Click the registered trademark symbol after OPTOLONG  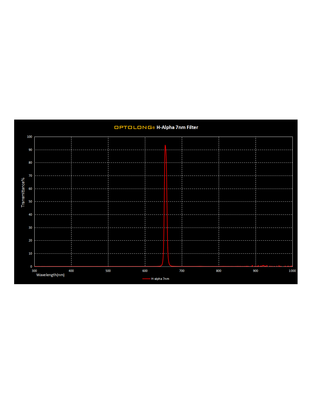point(154,128)
